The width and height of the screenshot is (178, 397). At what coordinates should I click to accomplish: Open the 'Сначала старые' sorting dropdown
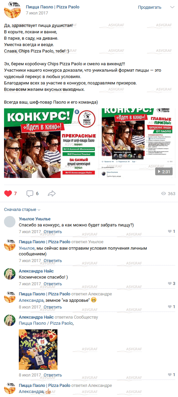22,210
